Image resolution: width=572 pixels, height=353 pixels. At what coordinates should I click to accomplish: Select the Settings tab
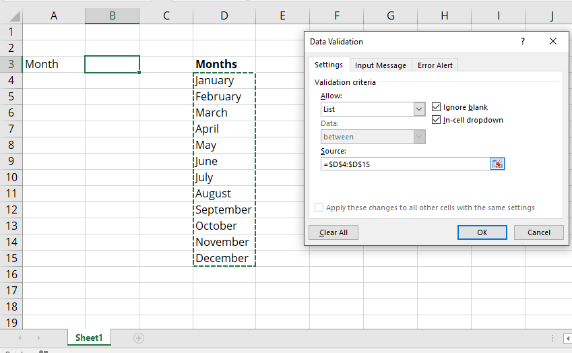(329, 65)
